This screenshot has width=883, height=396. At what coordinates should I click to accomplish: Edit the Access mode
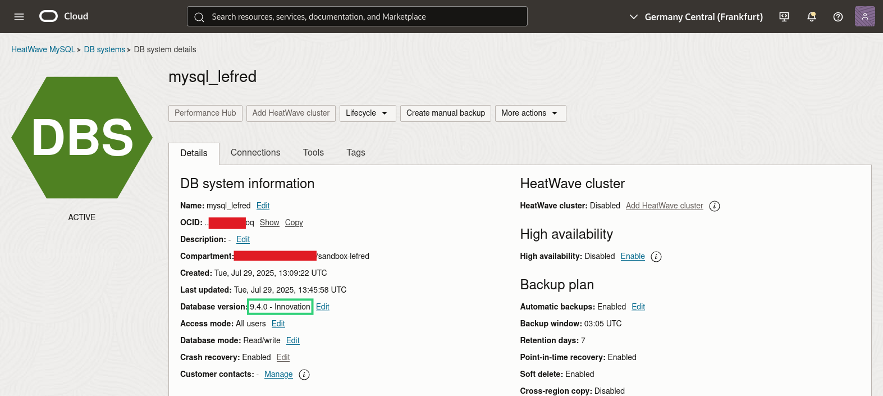(278, 324)
